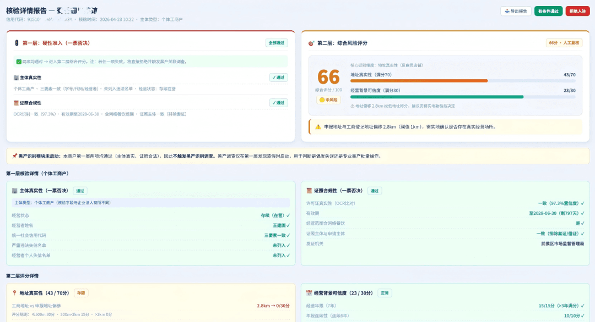Click ✓通过 badge on 证照合规性 summary row
The image size is (595, 322).
(279, 103)
